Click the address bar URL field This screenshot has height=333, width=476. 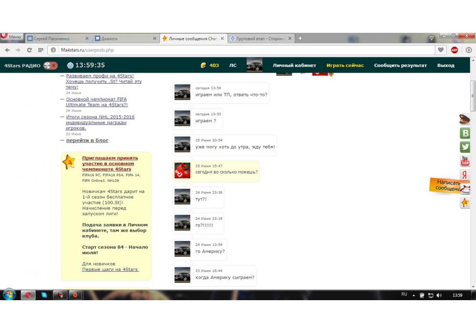pyautogui.click(x=238, y=50)
